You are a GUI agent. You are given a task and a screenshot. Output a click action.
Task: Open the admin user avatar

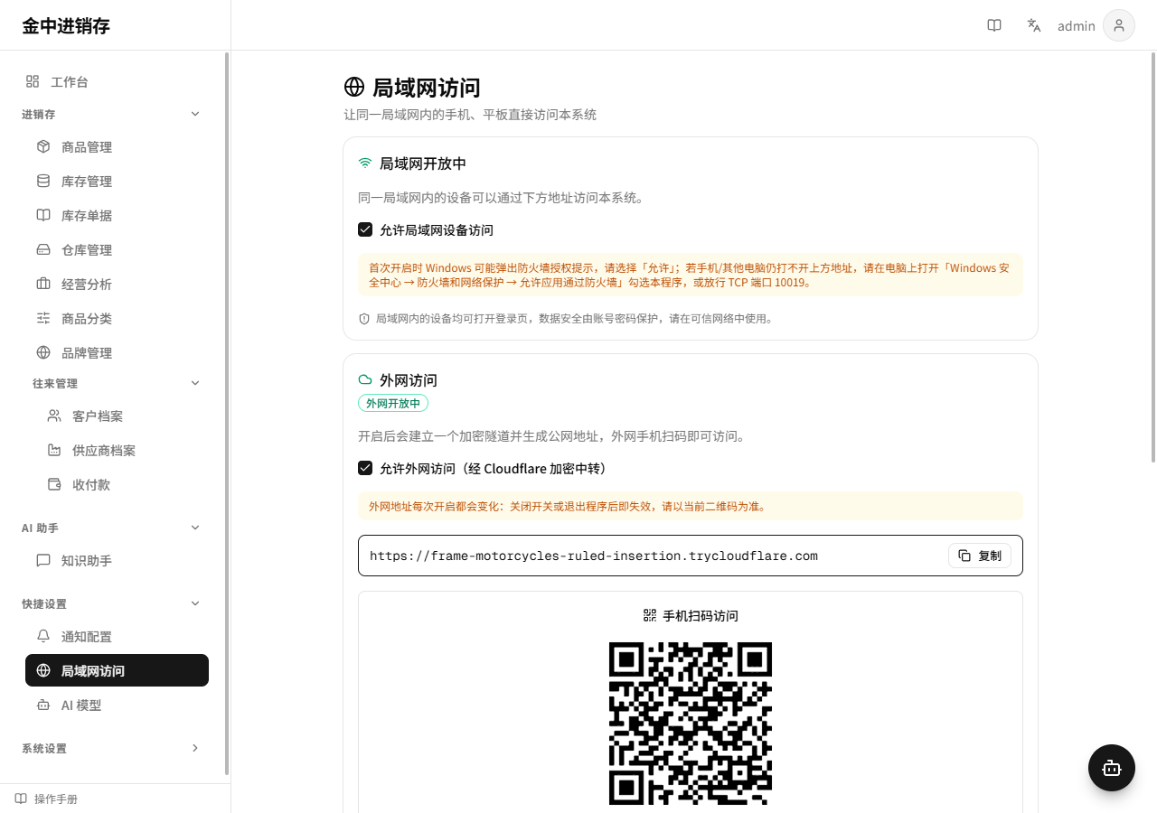click(1119, 25)
